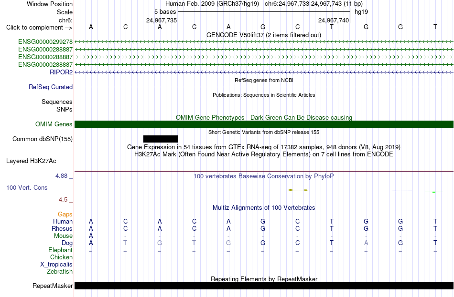
Task: Select the Human species label
Action: tap(63, 221)
